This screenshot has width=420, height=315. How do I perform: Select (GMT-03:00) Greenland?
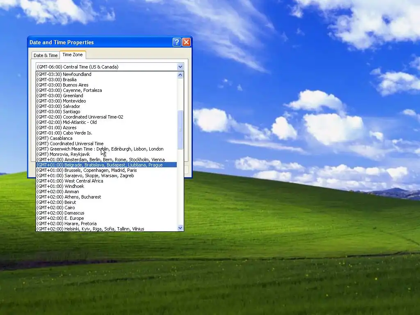pyautogui.click(x=106, y=96)
